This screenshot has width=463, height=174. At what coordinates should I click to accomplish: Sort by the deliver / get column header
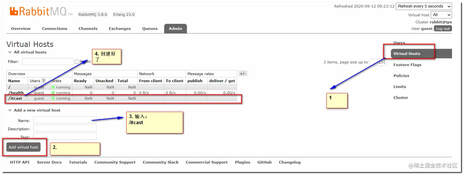coord(222,81)
